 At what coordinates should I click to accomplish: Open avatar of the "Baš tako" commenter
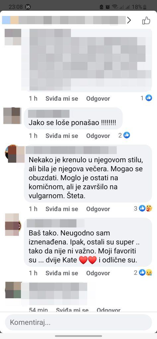[x=13, y=225]
